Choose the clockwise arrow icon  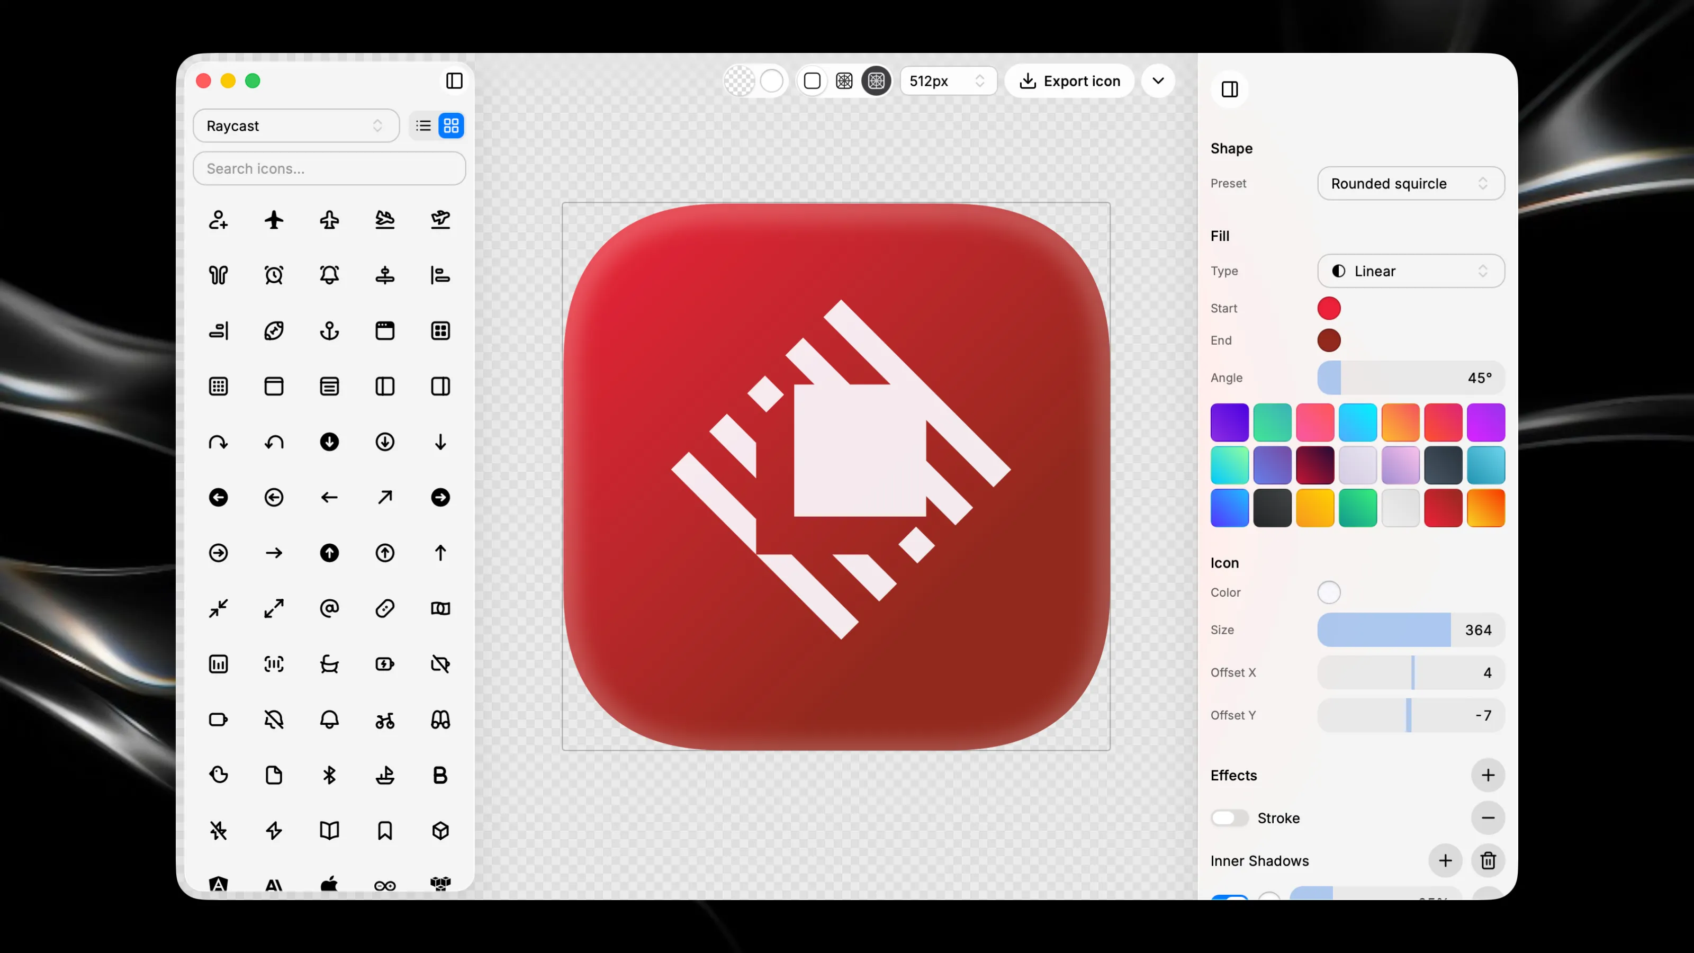[x=218, y=442]
